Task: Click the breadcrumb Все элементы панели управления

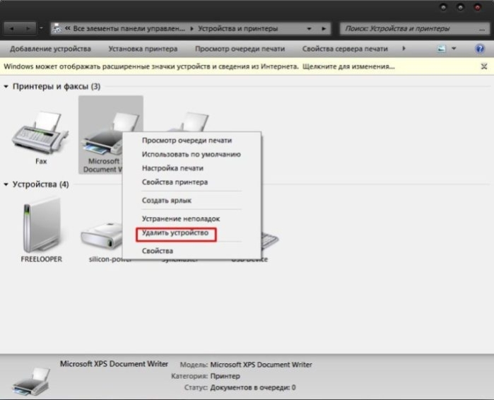Action: coord(129,29)
